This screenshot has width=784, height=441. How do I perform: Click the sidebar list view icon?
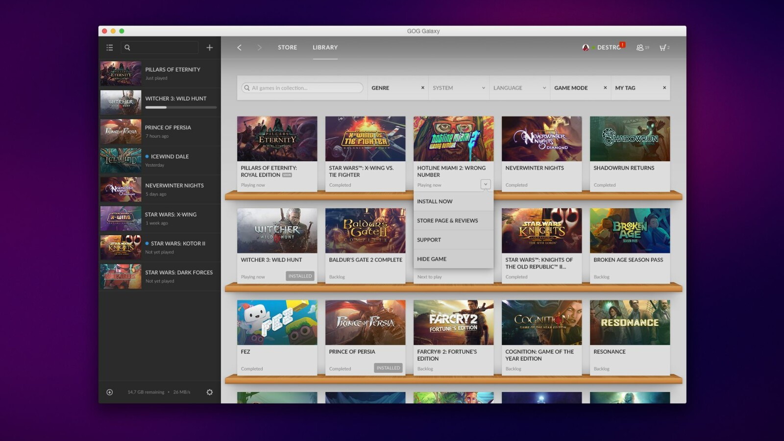pos(110,48)
